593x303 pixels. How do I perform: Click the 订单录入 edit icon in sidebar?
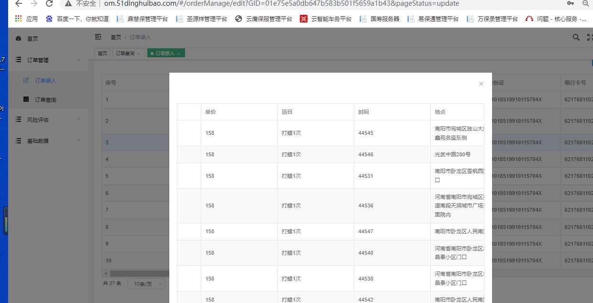tap(26, 81)
